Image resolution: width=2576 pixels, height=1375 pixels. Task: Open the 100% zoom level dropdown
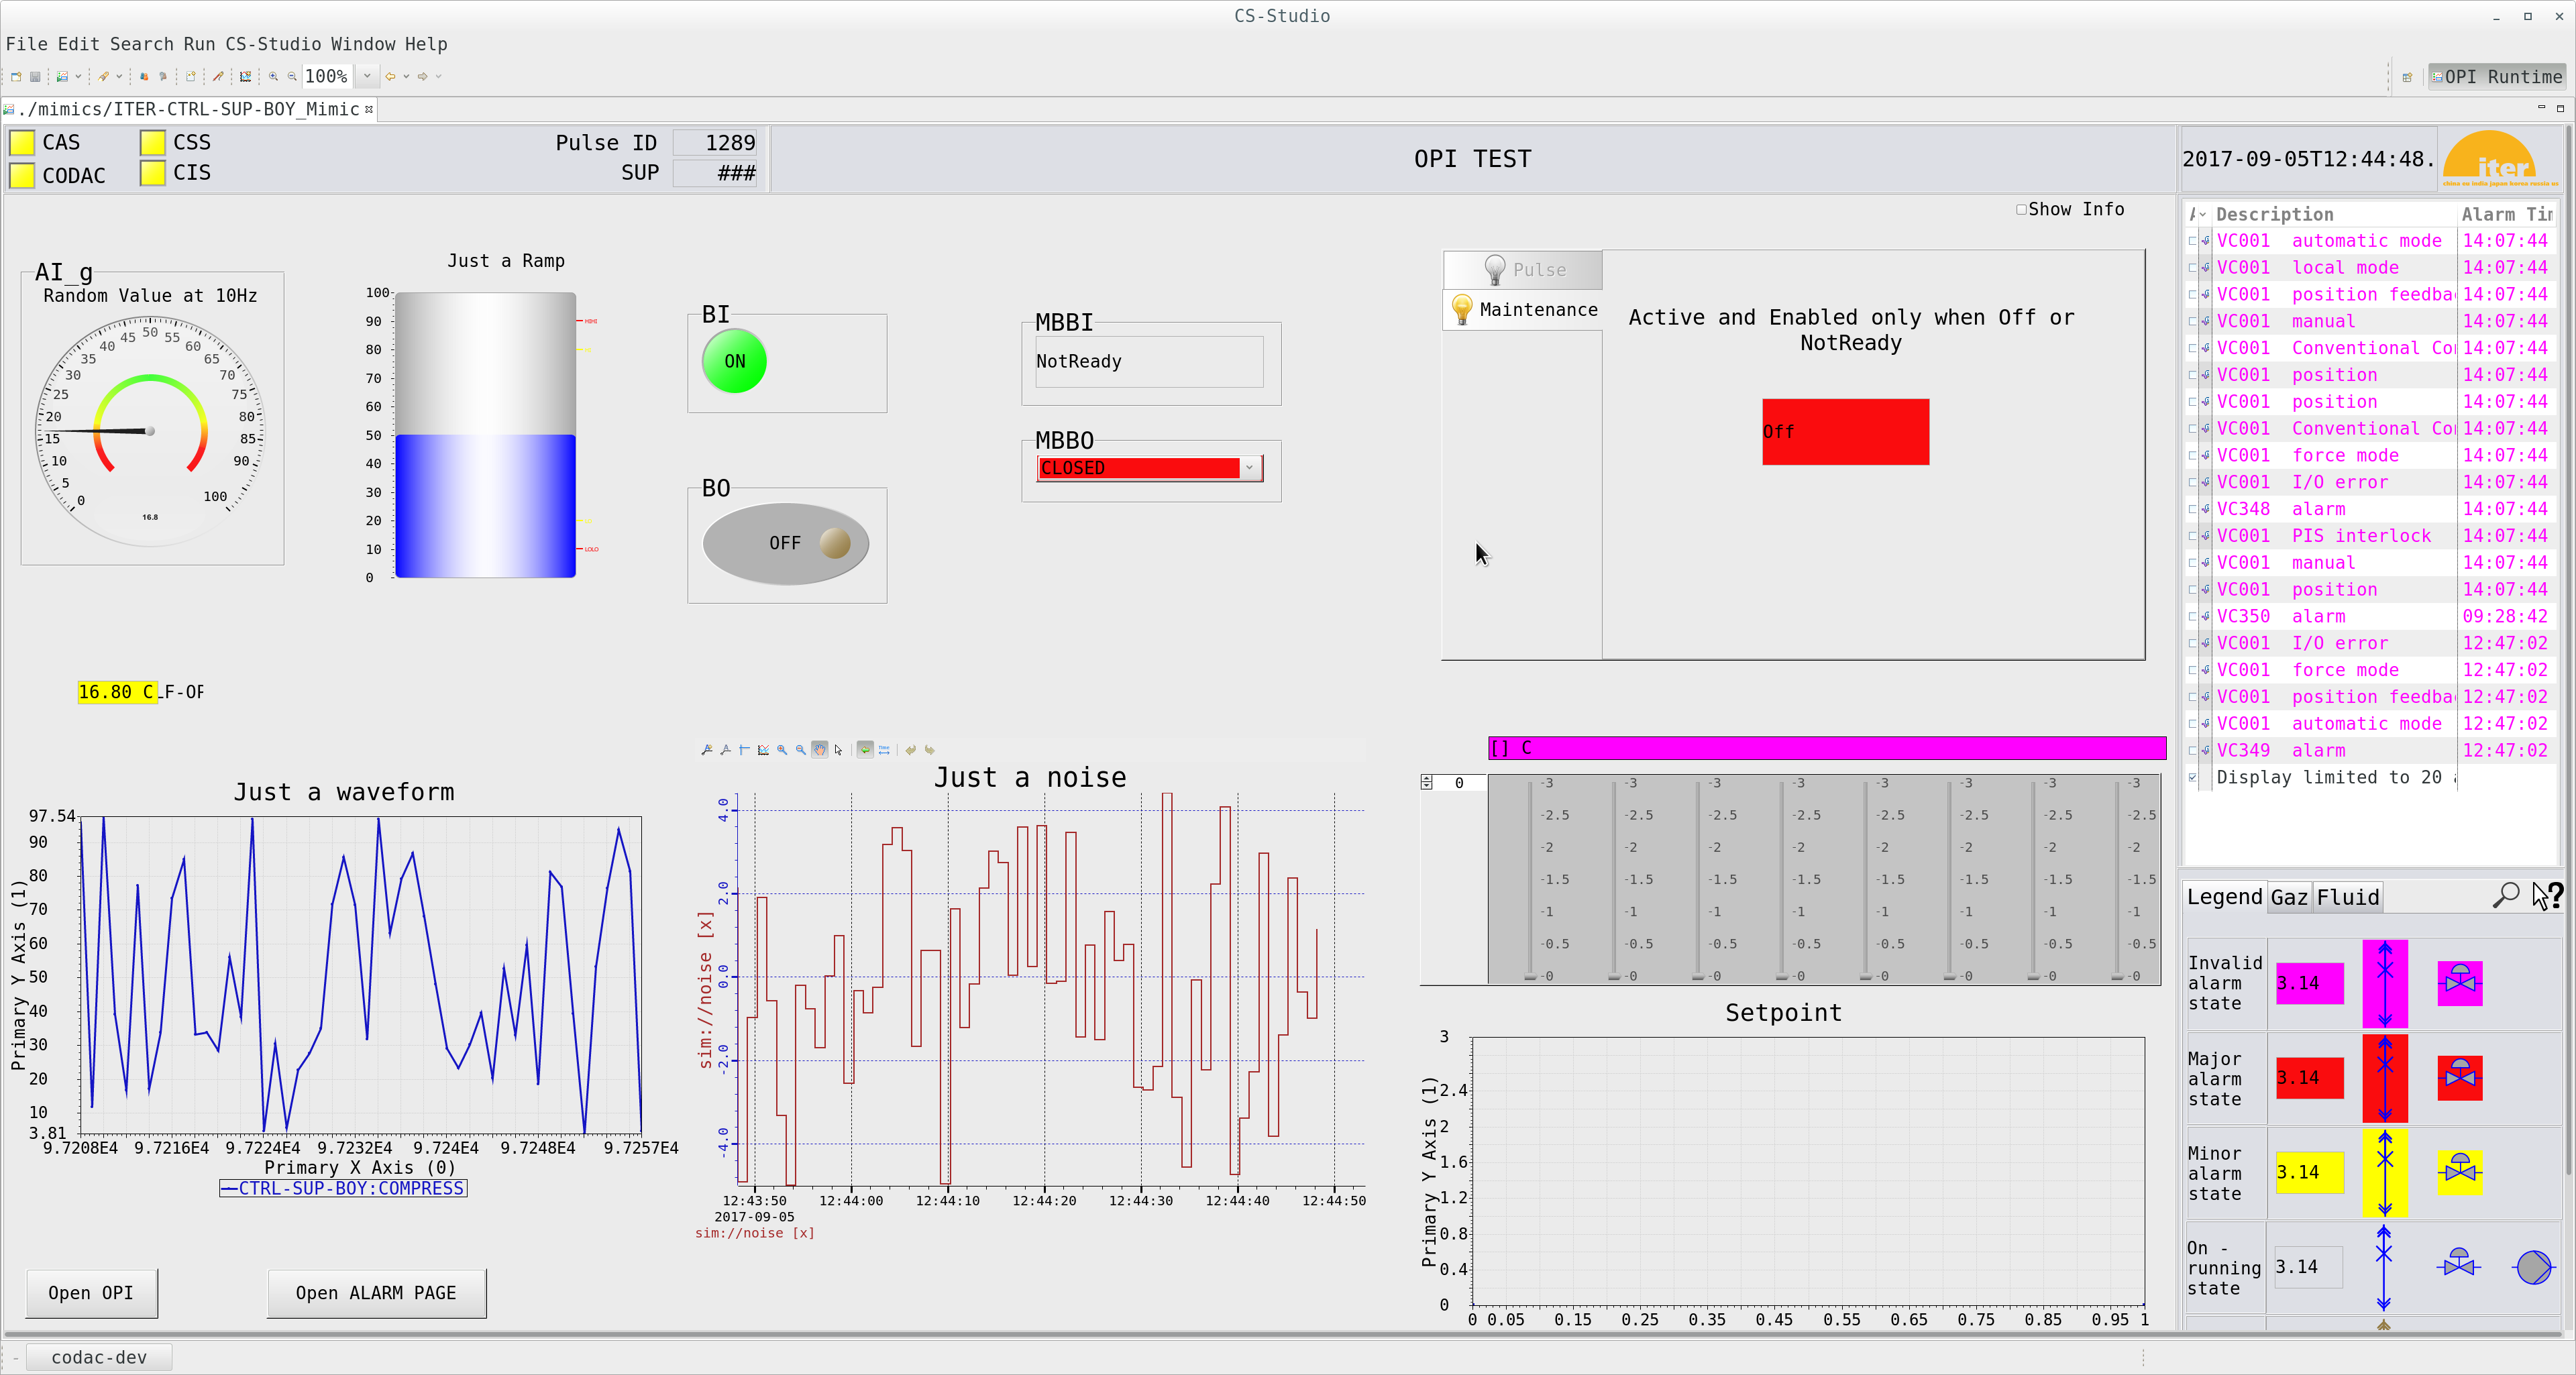tap(367, 77)
